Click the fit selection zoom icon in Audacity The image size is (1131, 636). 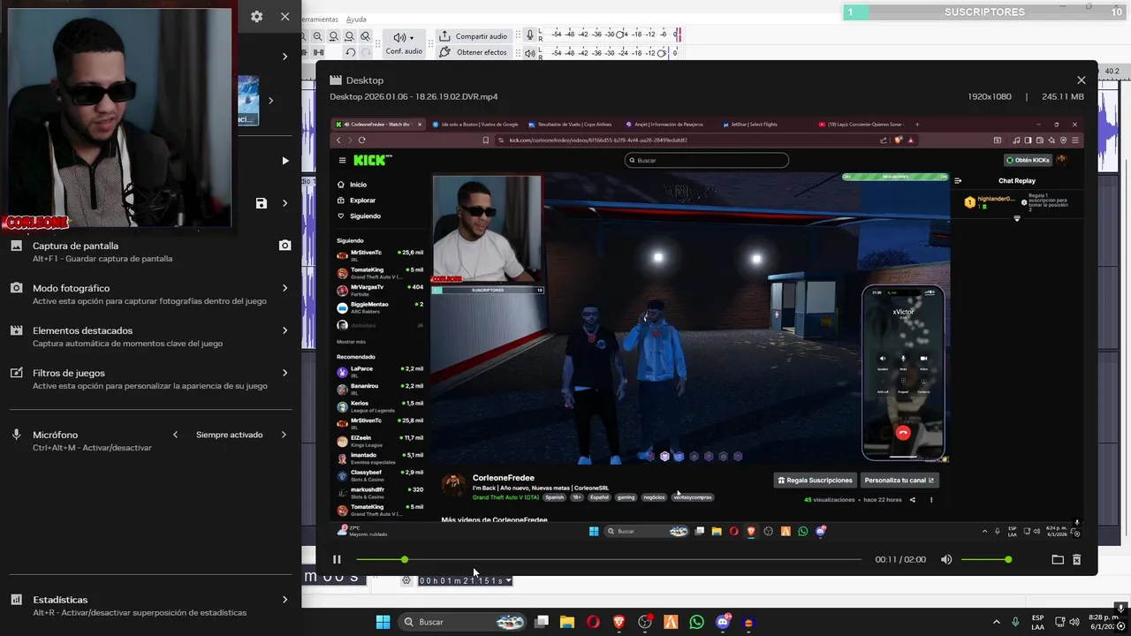333,36
